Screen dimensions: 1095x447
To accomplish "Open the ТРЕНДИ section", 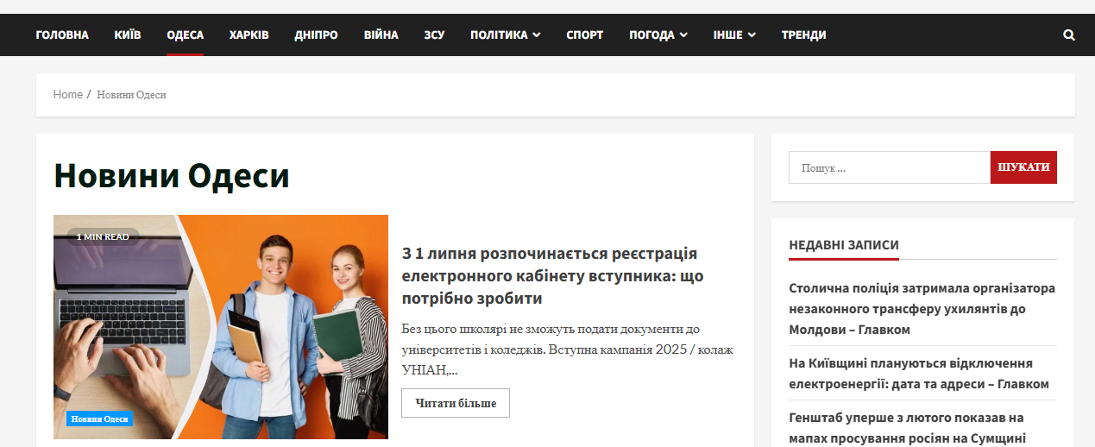I will 804,35.
